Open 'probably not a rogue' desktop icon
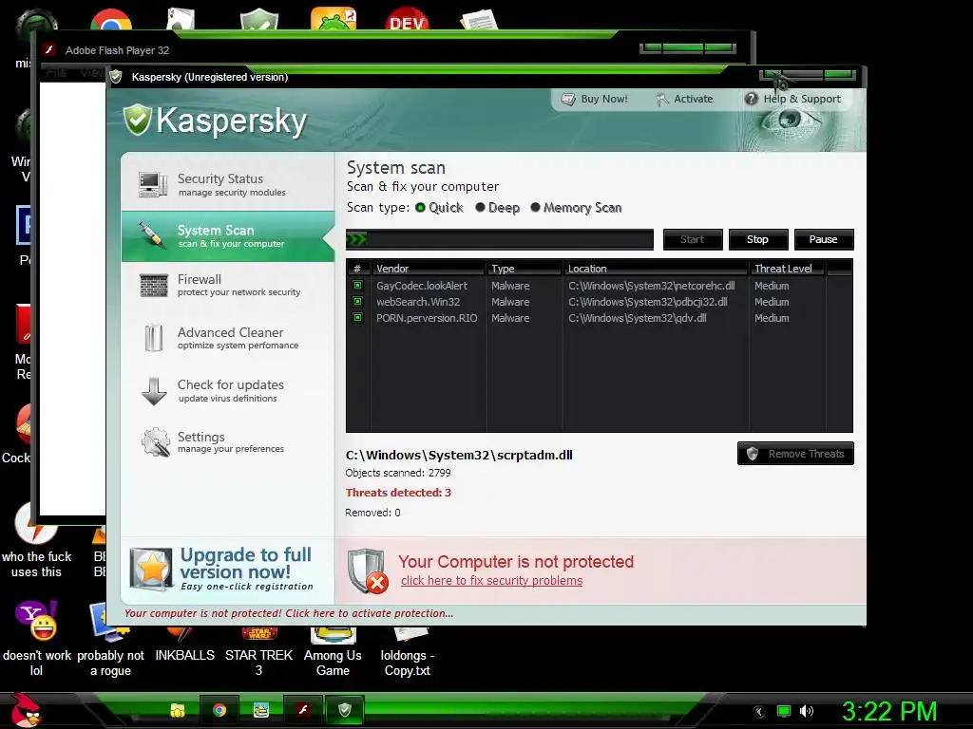This screenshot has height=729, width=973. click(x=110, y=639)
